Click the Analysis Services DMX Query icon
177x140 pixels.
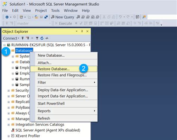point(88,17)
